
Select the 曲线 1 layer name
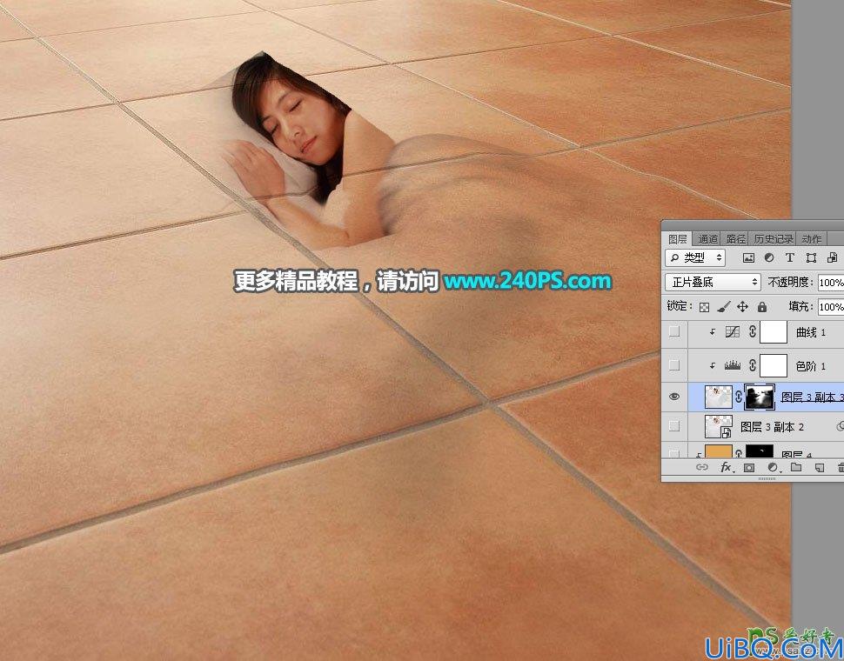tap(811, 333)
